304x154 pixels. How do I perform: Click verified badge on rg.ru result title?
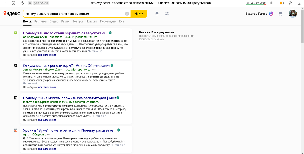[x=119, y=130]
